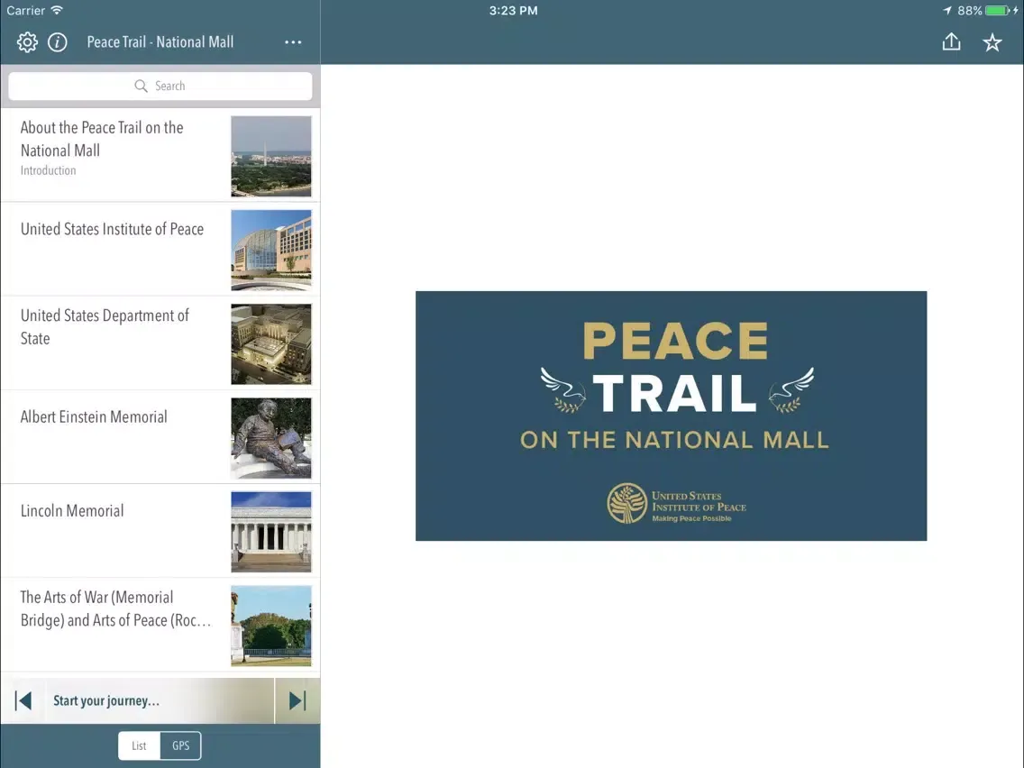
Task: Tap the Lincoln Memorial columns thumbnail
Action: click(x=271, y=532)
